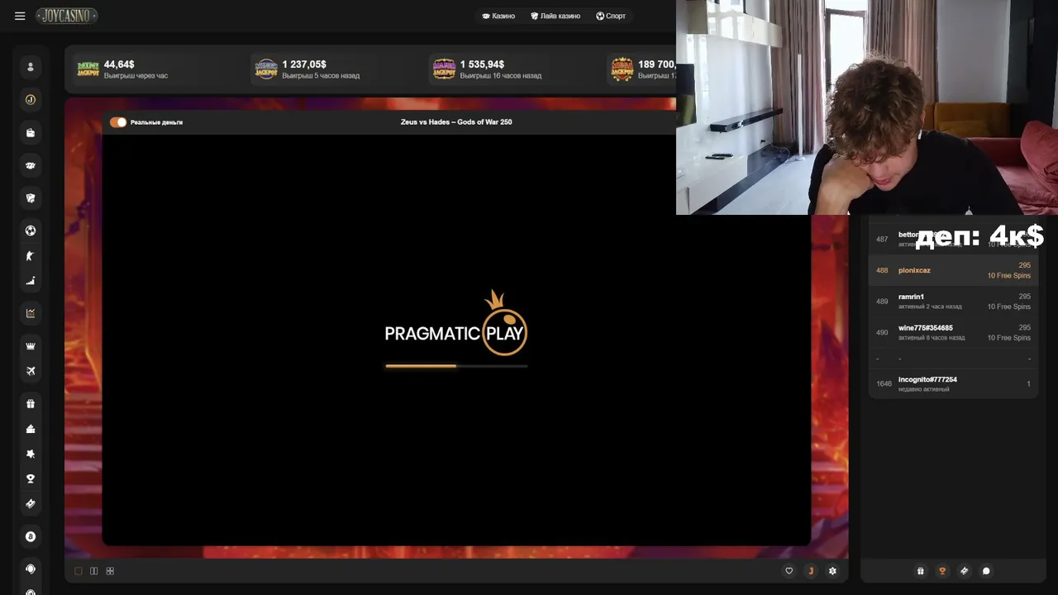Click rank number 1646 in leaderboard
Screen dimensions: 1058x595
coord(884,384)
